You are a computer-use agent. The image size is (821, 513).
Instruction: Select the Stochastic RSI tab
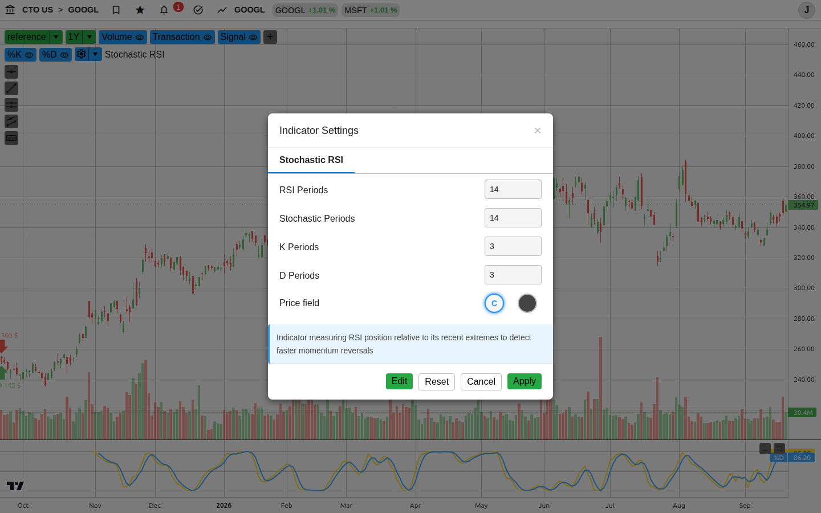(311, 160)
